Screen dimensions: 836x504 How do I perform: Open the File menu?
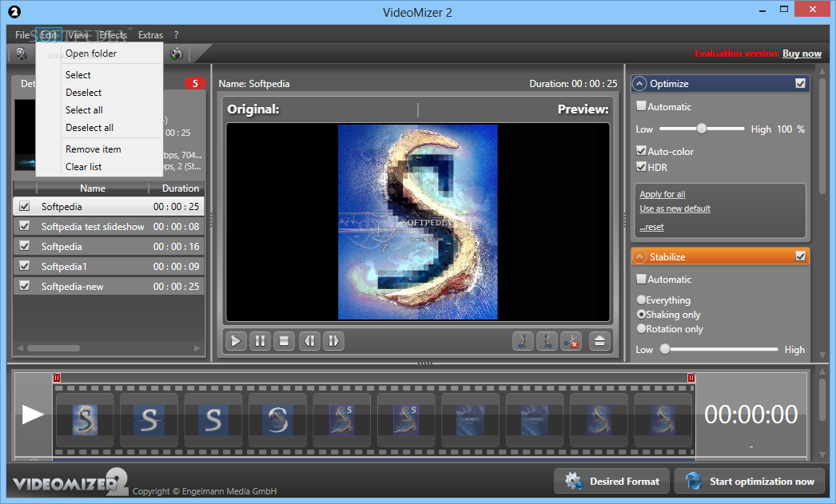coord(22,35)
